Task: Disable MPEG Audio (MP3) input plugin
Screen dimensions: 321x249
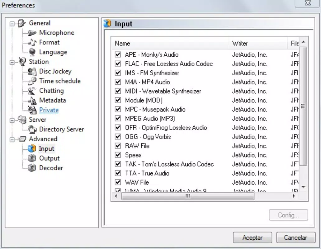Action: [118, 119]
